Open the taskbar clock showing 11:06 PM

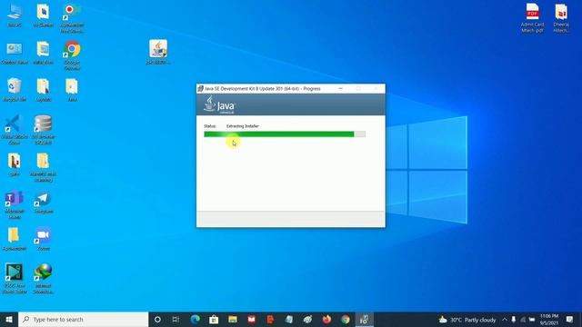click(549, 319)
